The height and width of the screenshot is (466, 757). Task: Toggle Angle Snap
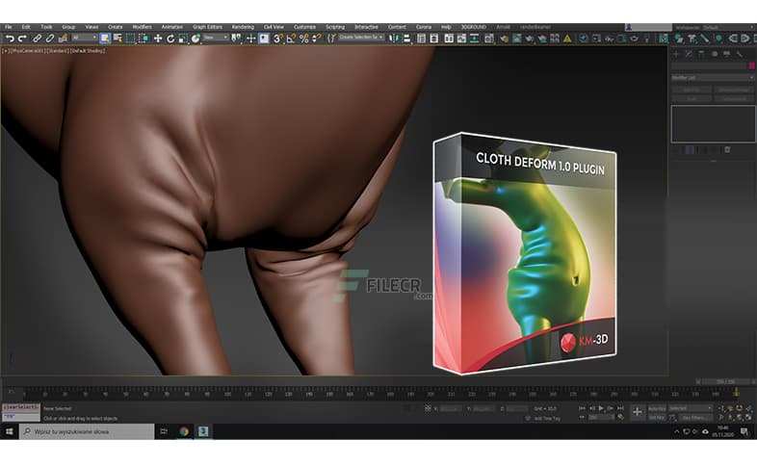click(x=291, y=39)
